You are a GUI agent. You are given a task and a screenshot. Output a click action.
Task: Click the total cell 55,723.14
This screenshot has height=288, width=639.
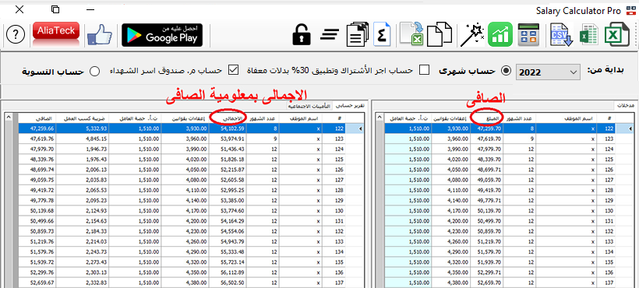tap(228, 262)
